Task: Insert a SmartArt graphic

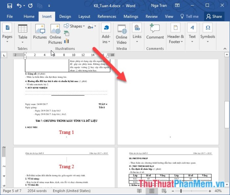Action: point(66,33)
